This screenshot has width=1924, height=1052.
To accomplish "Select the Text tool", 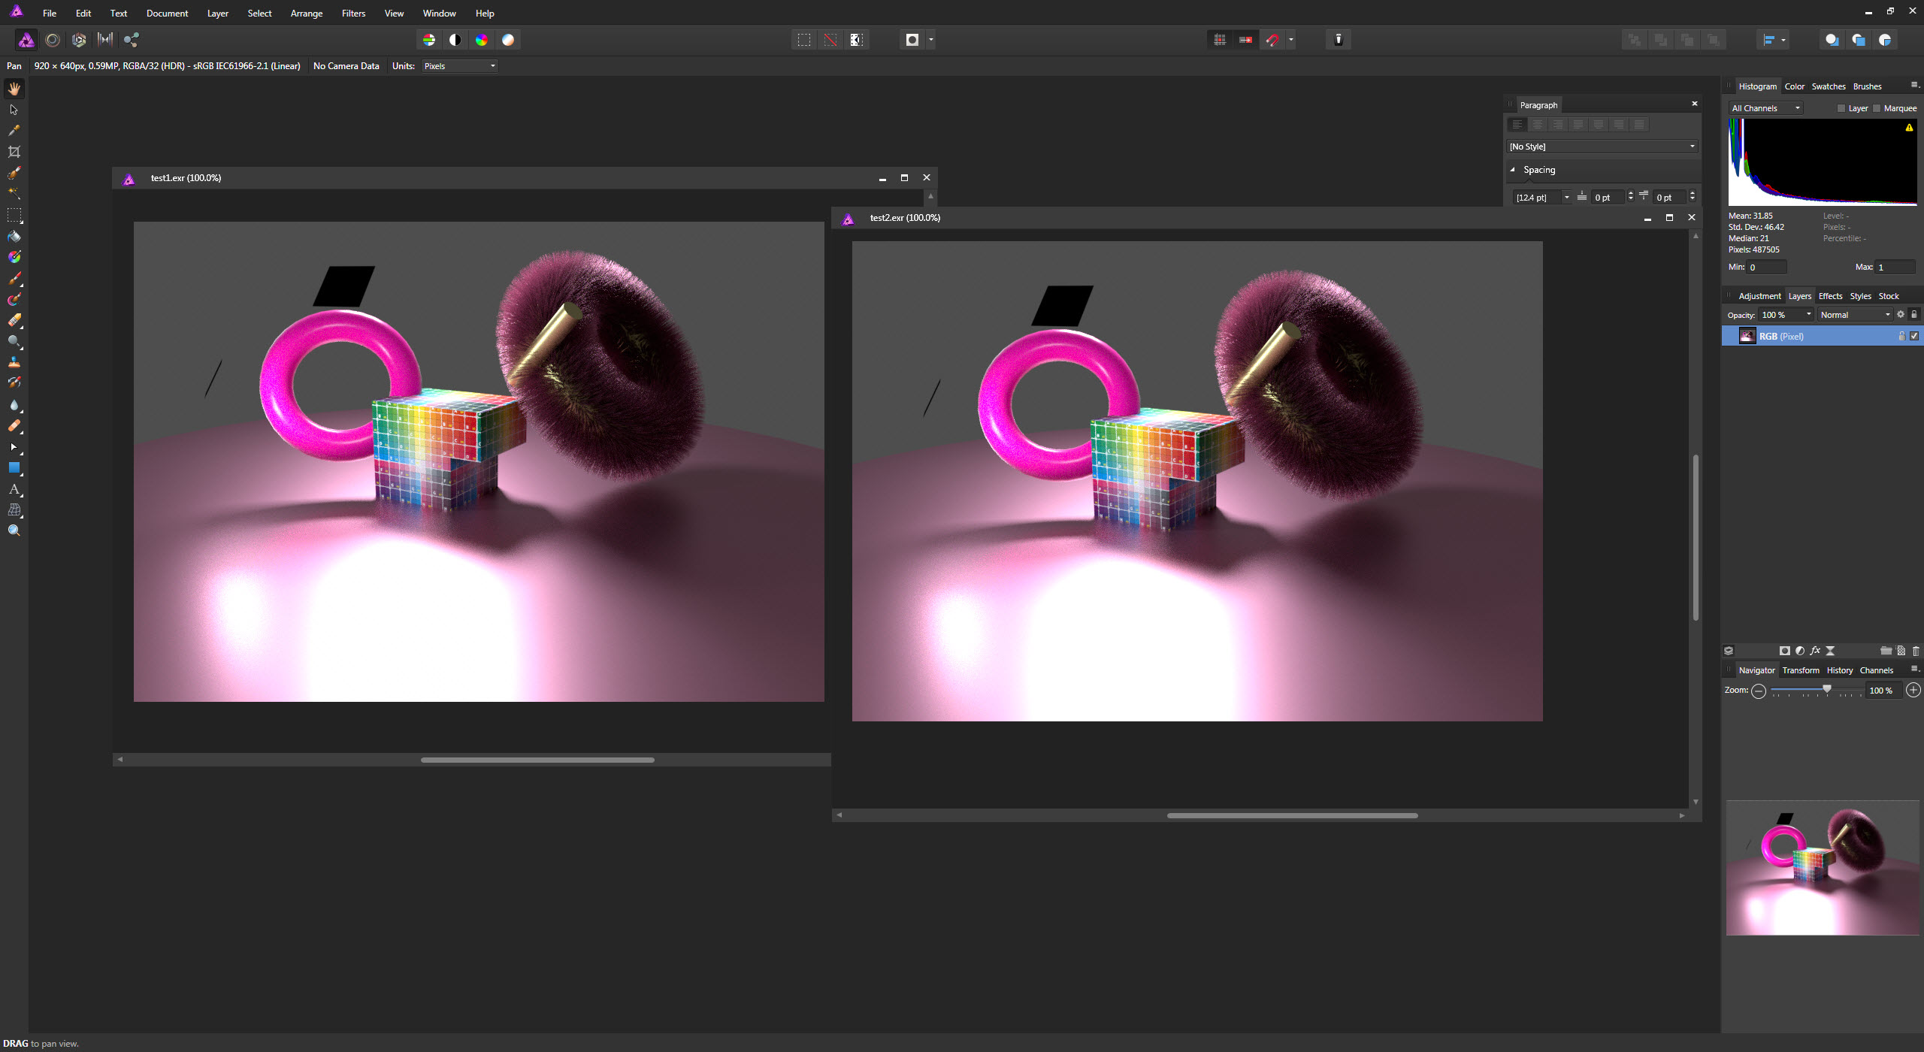I will point(14,489).
